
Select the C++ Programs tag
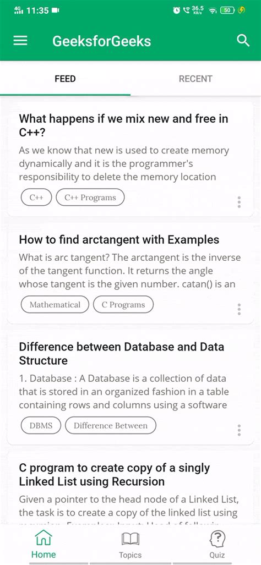(x=90, y=198)
